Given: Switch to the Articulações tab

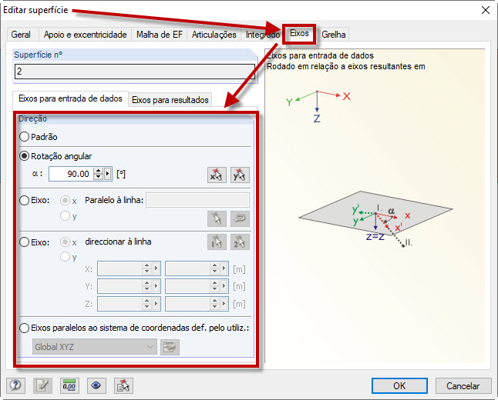Looking at the screenshot, I should (x=214, y=35).
